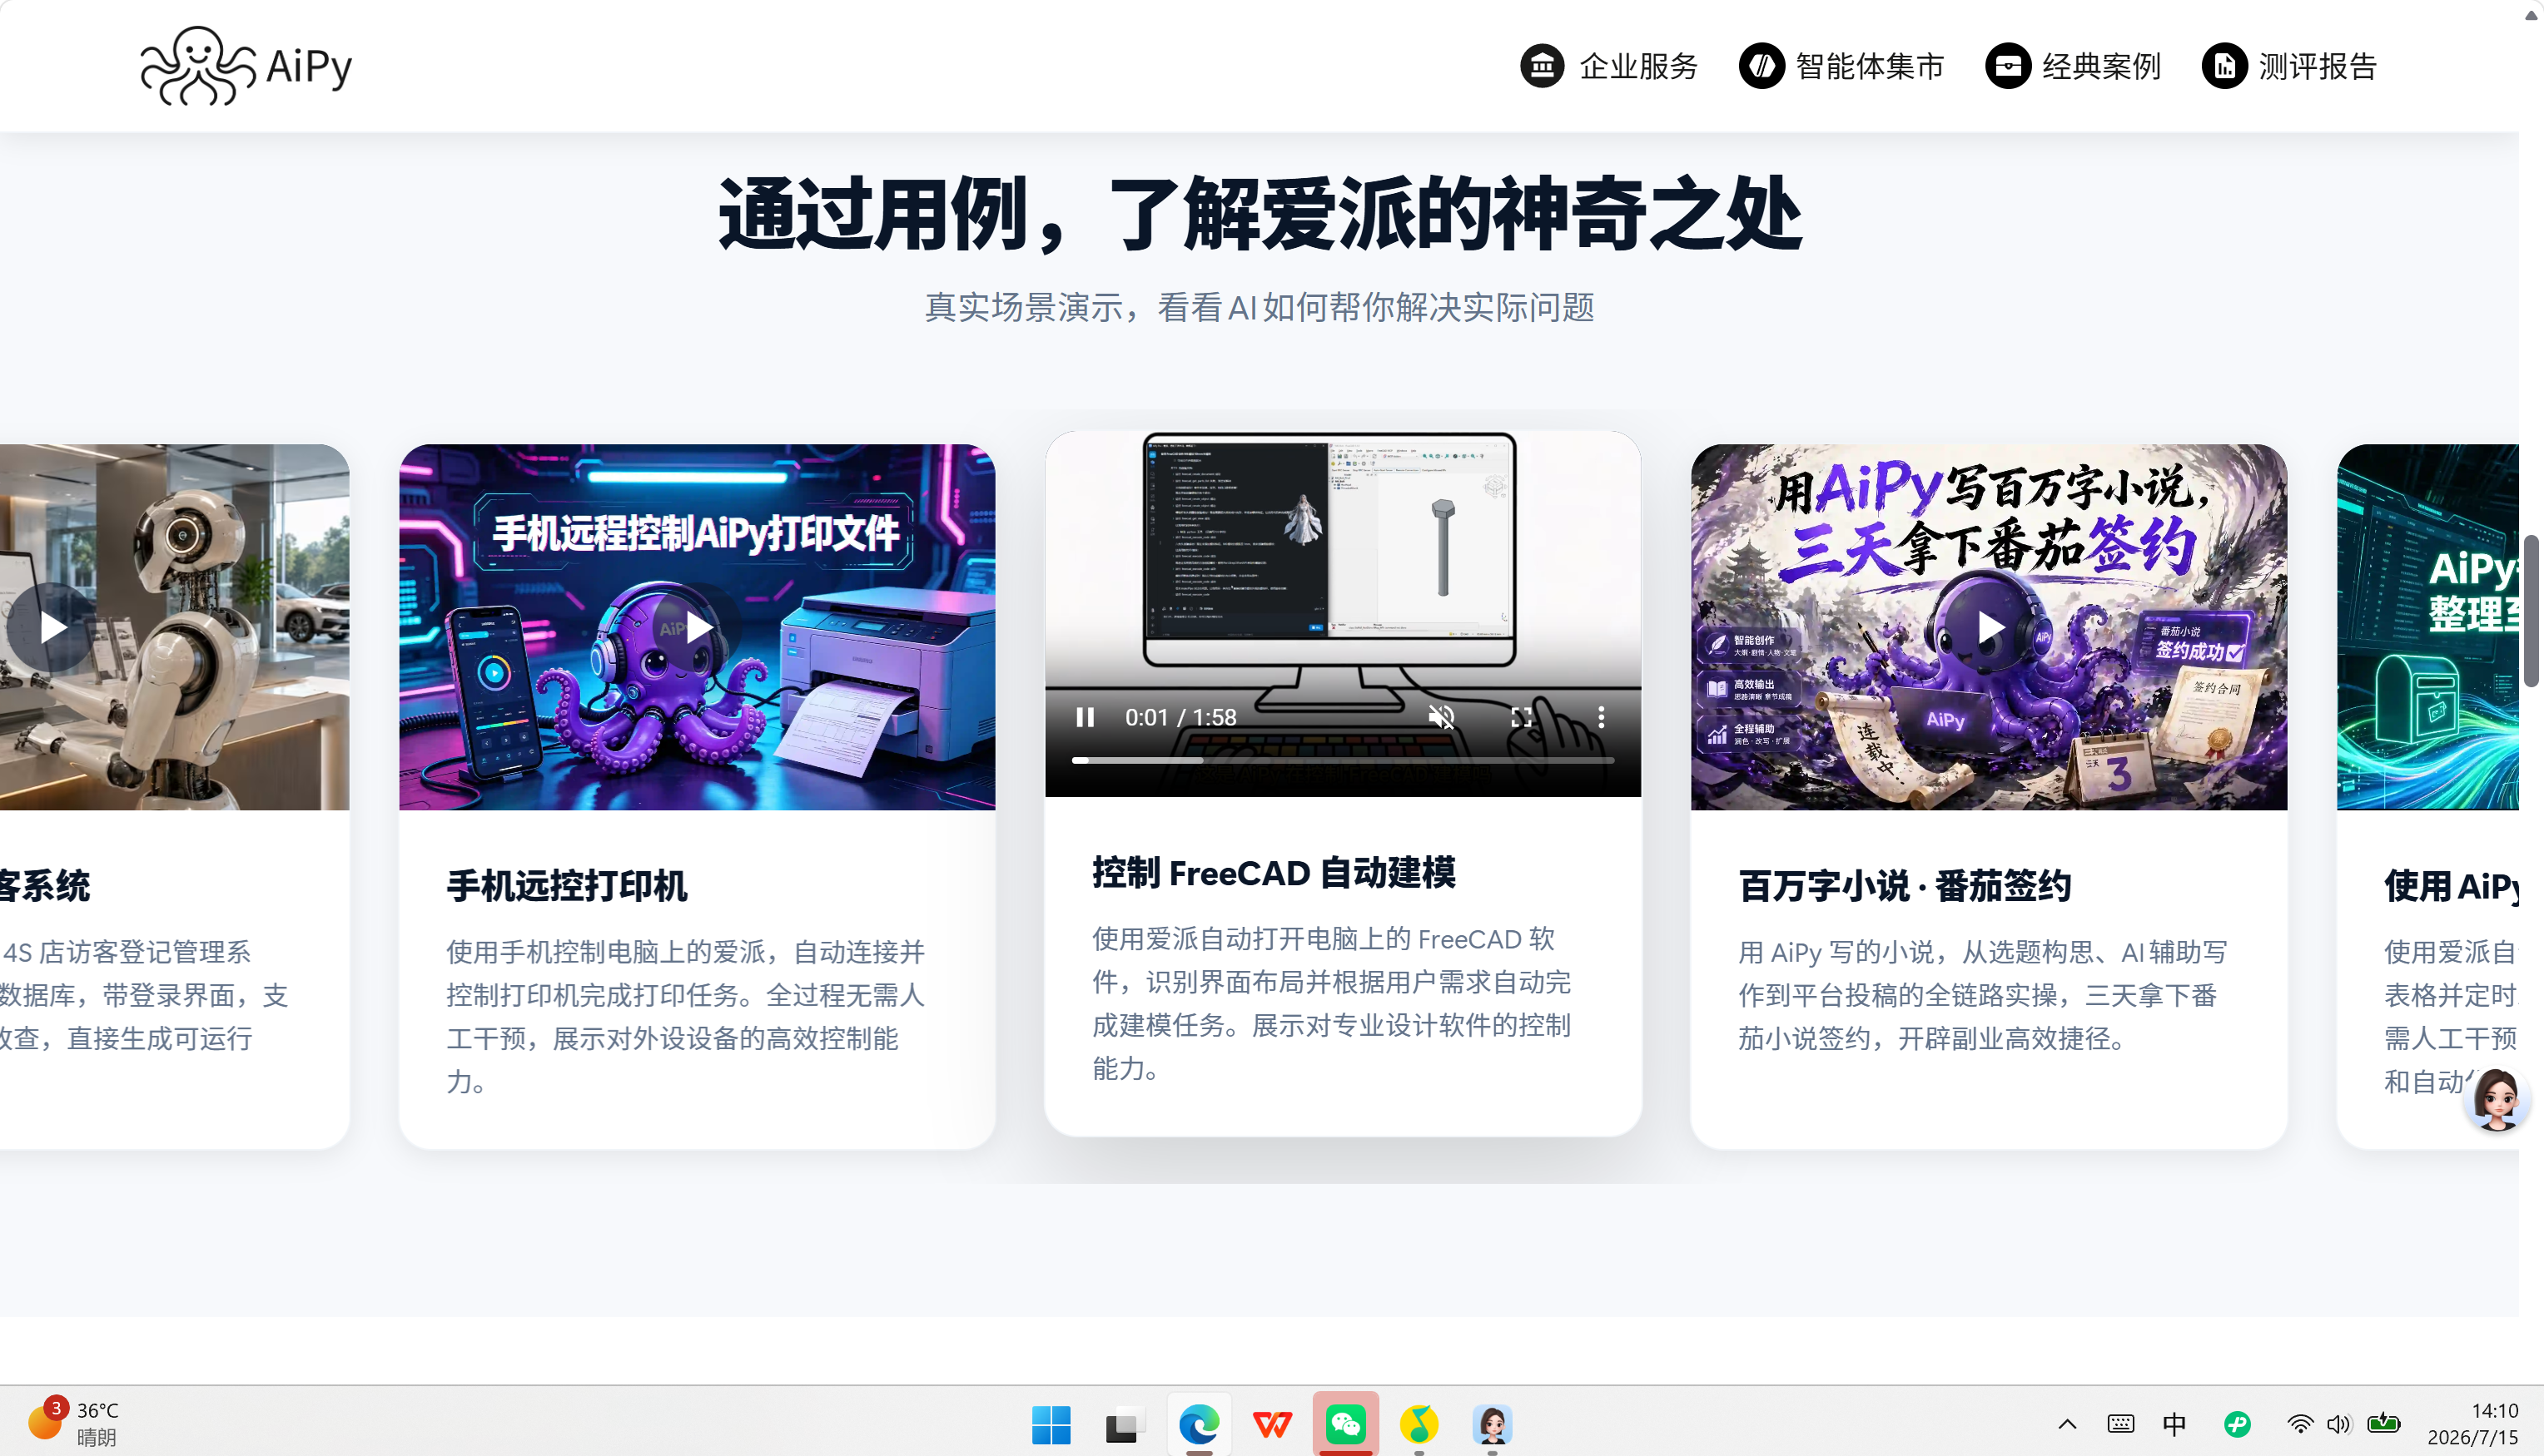Image resolution: width=2544 pixels, height=1456 pixels.
Task: Open WPS Office from the taskbar
Action: pyautogui.click(x=1271, y=1424)
